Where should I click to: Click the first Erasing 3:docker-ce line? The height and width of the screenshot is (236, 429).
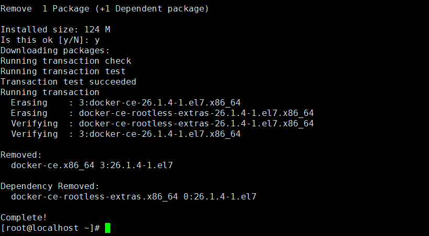tap(126, 102)
